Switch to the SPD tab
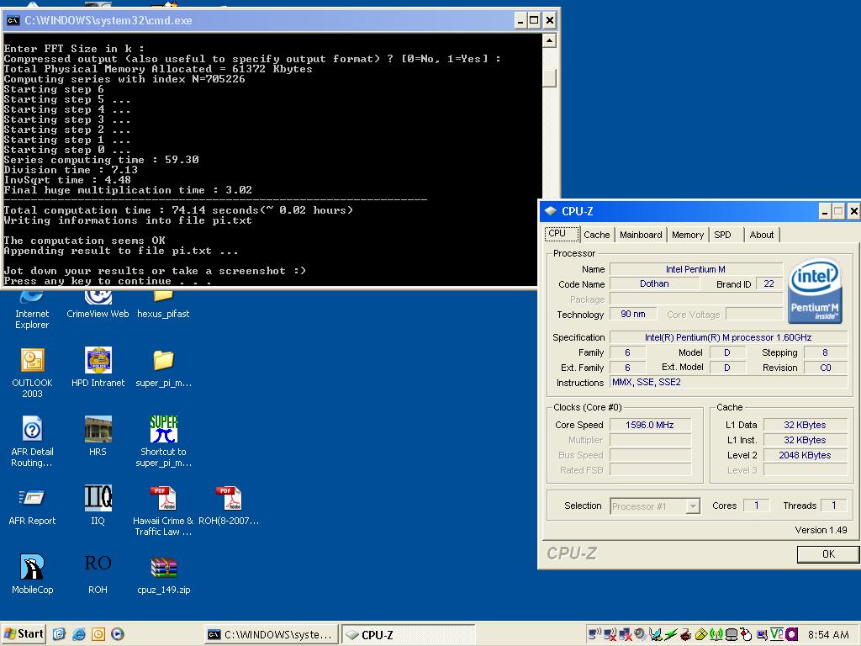The image size is (861, 646). (x=726, y=235)
